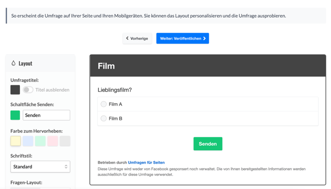
Task: Click the Layout panel heading text
Action: [25, 64]
